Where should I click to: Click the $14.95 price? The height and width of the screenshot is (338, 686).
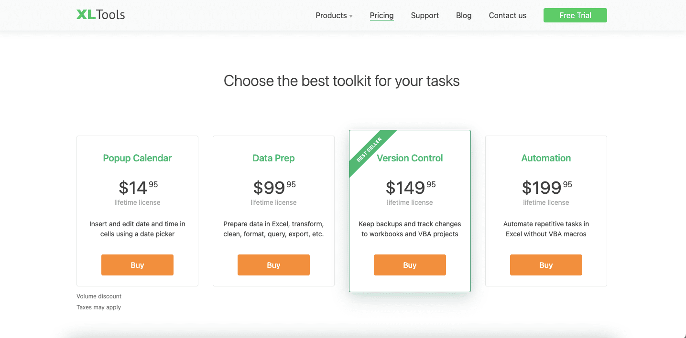(x=138, y=187)
